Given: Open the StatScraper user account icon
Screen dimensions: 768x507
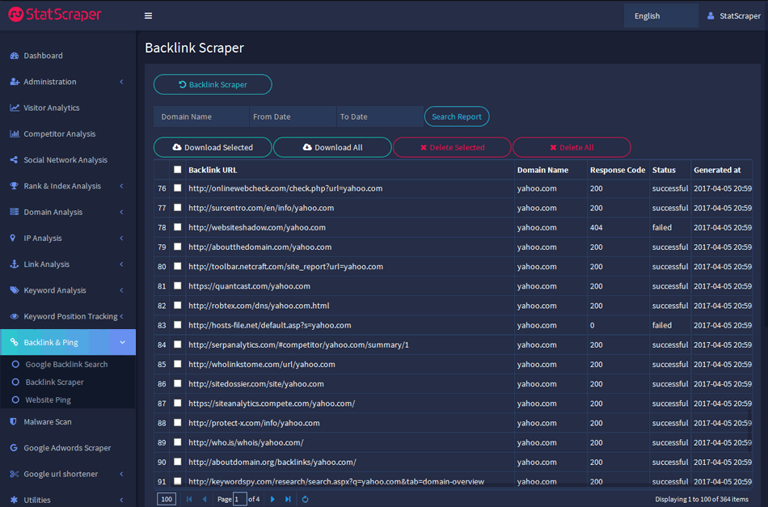Looking at the screenshot, I should [x=711, y=15].
